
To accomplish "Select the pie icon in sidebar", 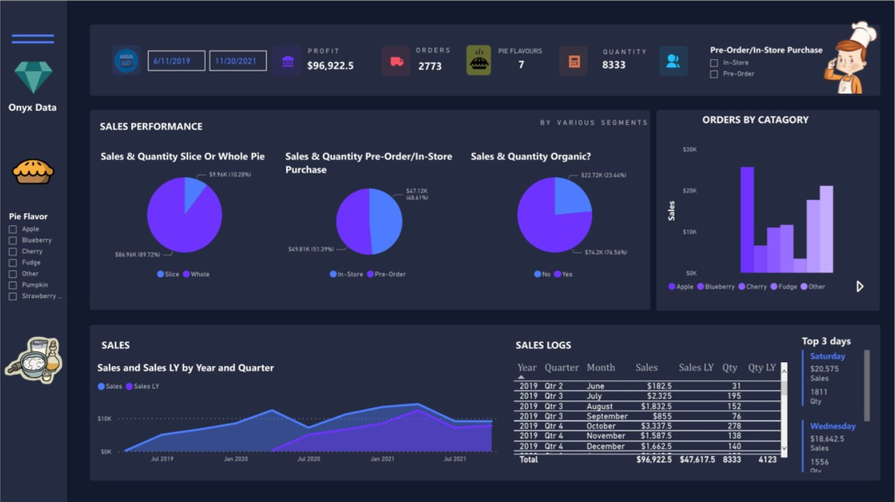I will [33, 172].
